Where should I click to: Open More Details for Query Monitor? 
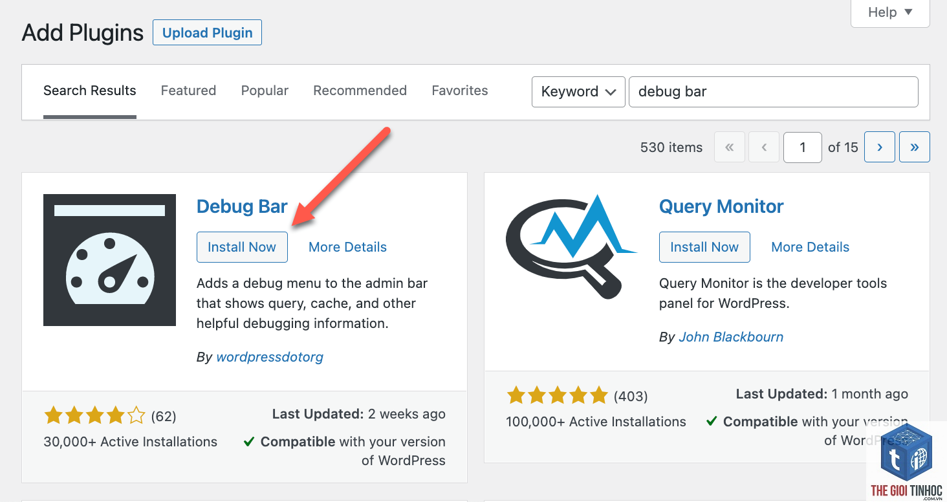(x=810, y=247)
